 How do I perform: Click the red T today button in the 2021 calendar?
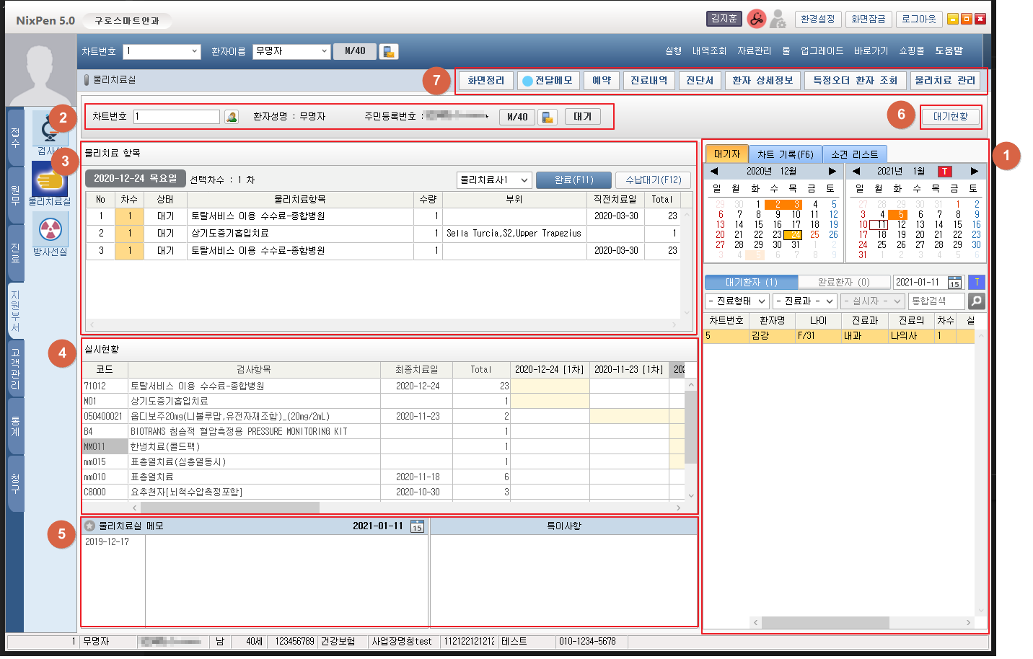[944, 172]
